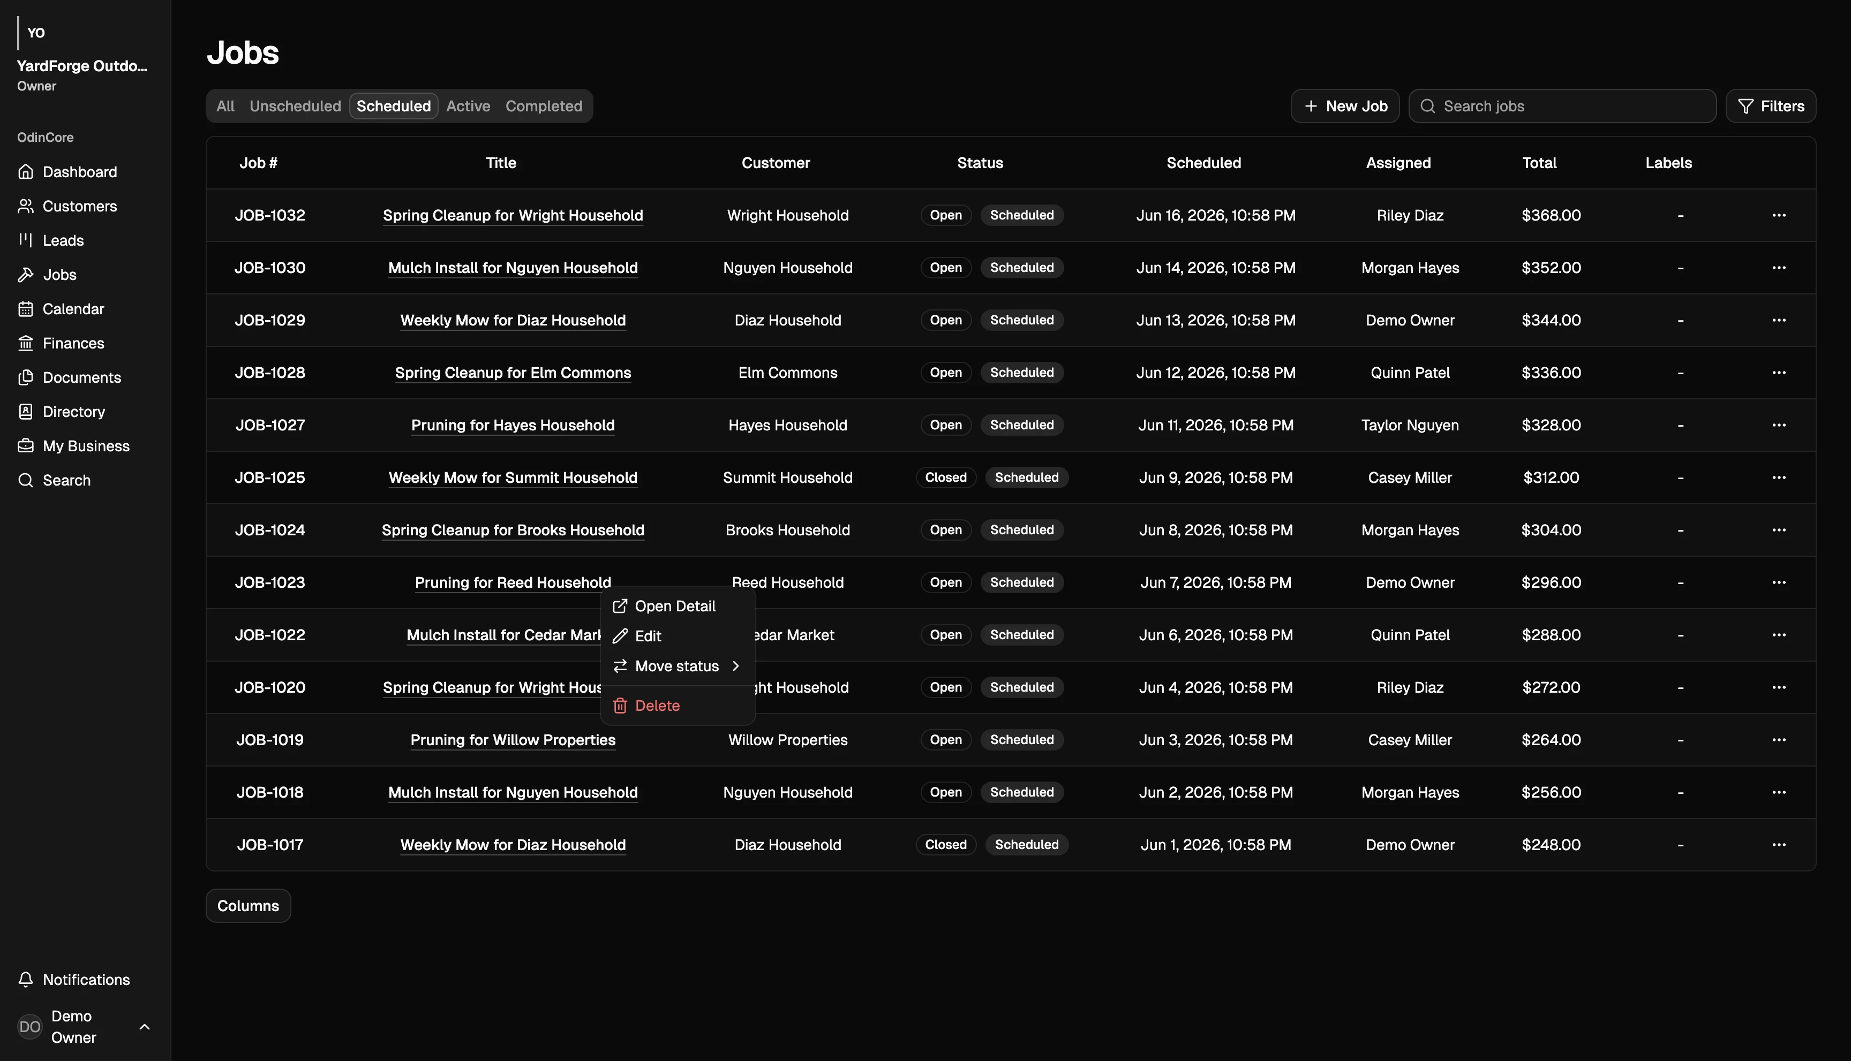Click the Directory contact icon

26,412
